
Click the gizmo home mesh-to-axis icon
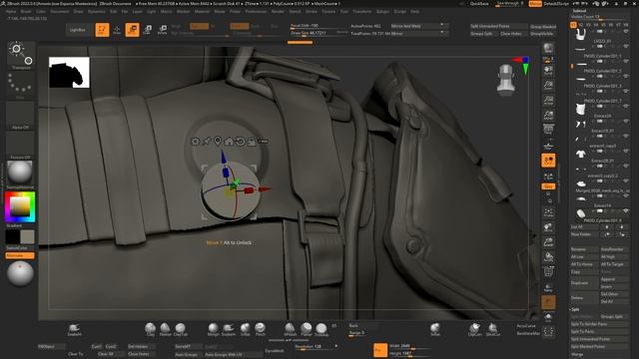pyautogui.click(x=229, y=142)
